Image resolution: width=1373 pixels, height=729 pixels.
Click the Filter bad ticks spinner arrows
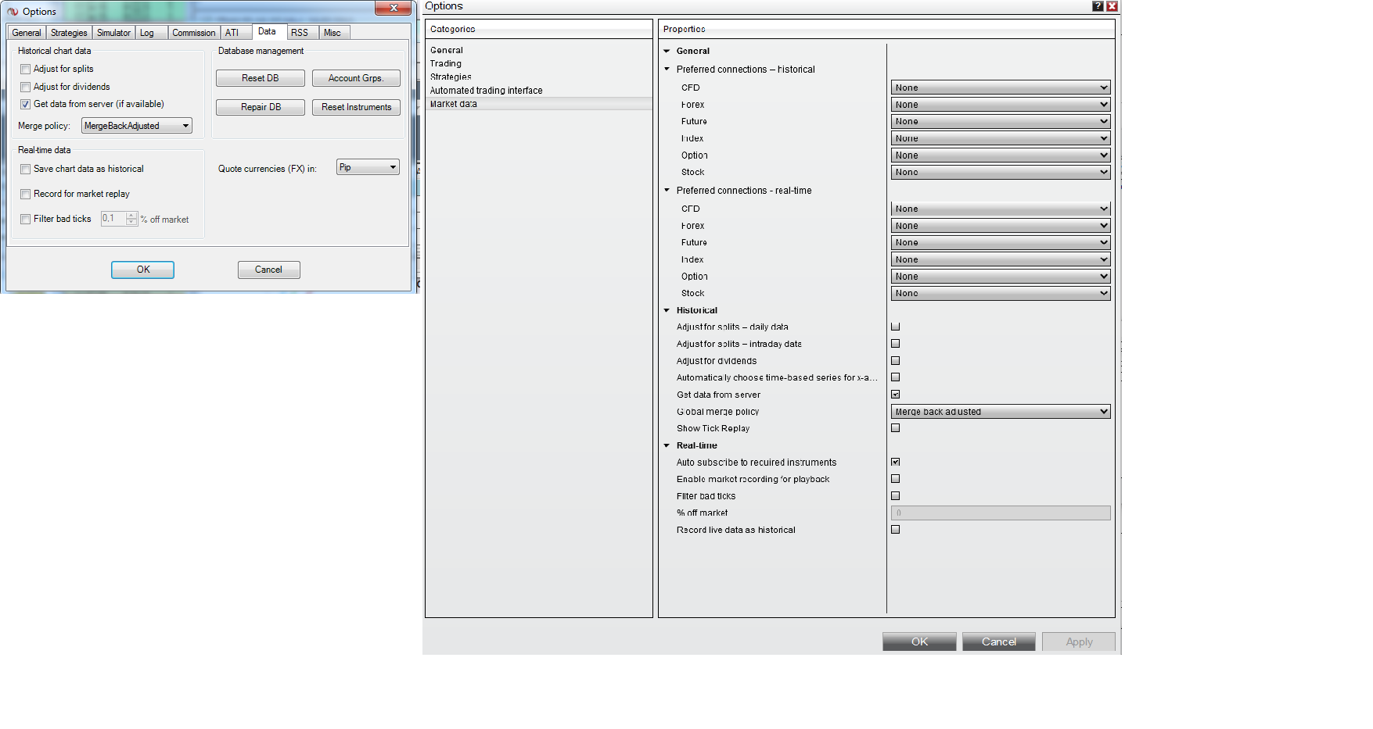[131, 219]
